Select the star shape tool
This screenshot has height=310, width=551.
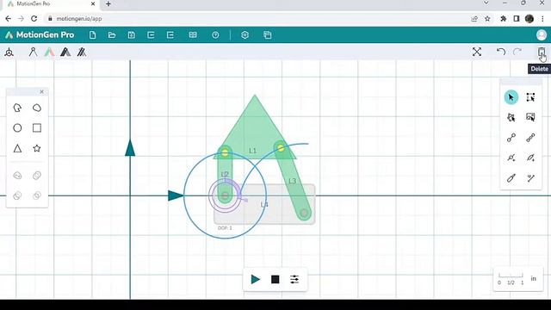coord(37,148)
